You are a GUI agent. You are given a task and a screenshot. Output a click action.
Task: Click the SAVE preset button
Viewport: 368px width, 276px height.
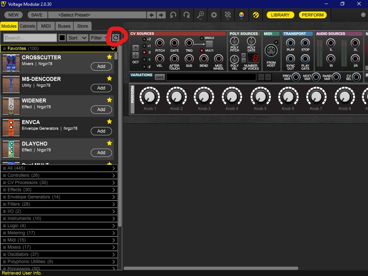click(x=37, y=15)
